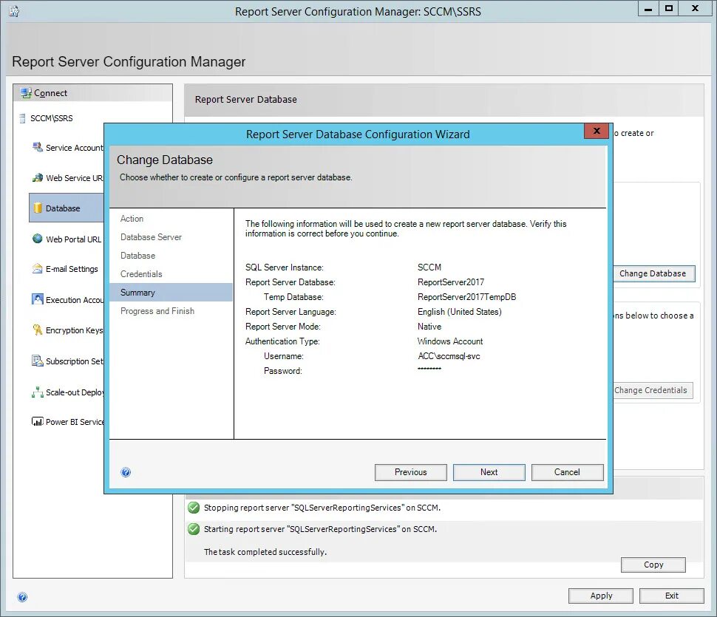Click ReportServer2017 database value
This screenshot has height=617, width=717.
pyautogui.click(x=450, y=282)
